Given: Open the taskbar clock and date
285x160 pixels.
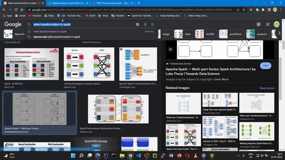Looking at the screenshot, I should (276, 156).
